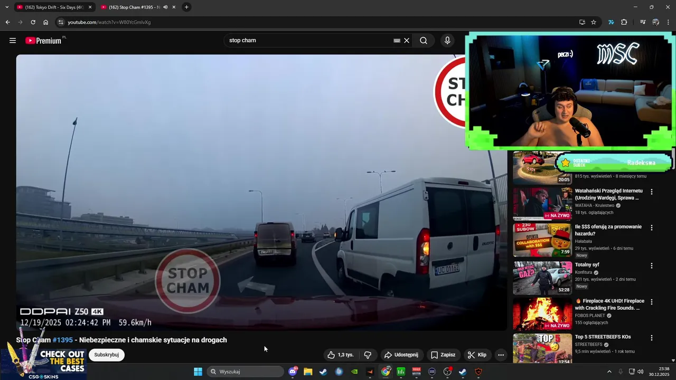Expand the tab search dropdown arrow
The width and height of the screenshot is (676, 380).
click(7, 7)
